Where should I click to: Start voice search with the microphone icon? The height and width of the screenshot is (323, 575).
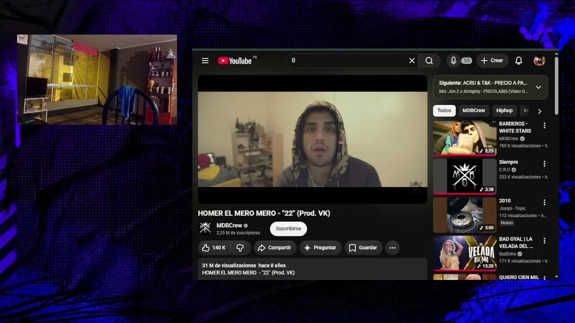coord(453,61)
